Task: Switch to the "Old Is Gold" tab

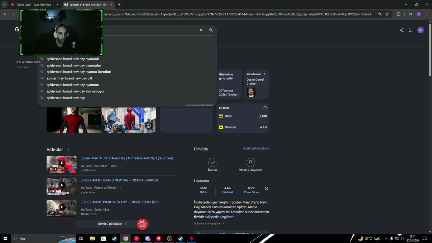Action: [x=34, y=5]
